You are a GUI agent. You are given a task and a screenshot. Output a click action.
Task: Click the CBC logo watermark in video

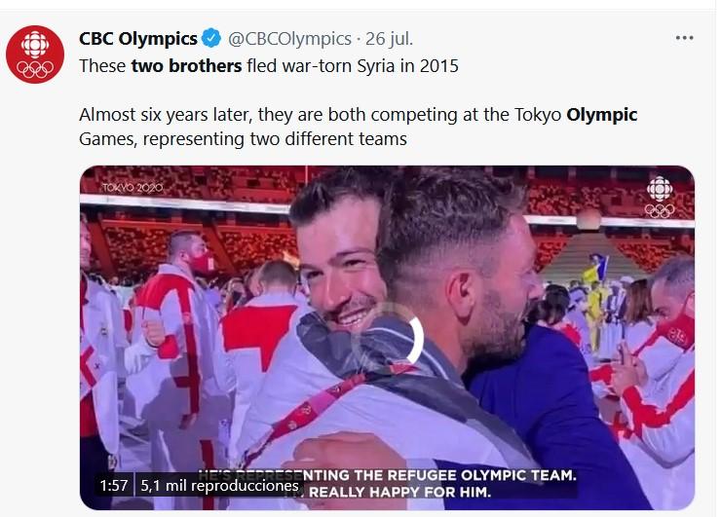click(x=660, y=189)
